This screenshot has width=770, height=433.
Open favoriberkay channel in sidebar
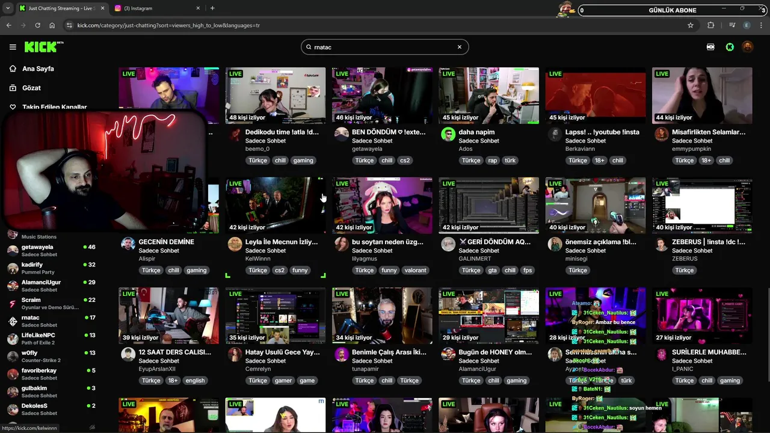(x=51, y=374)
